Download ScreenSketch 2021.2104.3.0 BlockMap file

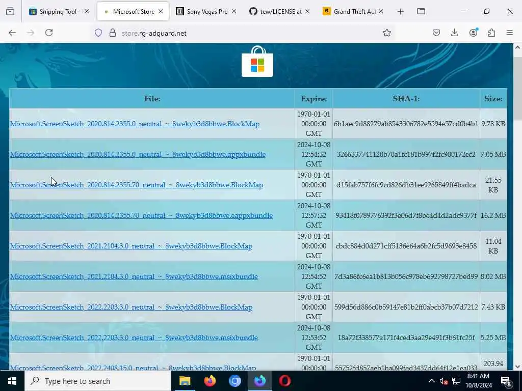[x=131, y=246]
